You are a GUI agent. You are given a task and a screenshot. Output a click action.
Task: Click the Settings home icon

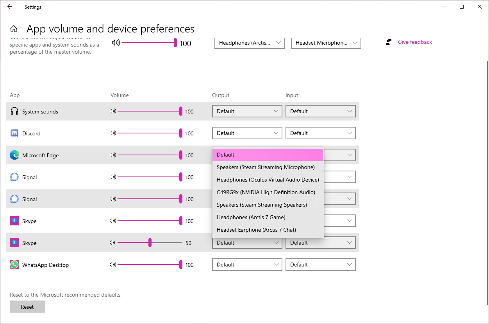[x=13, y=28]
